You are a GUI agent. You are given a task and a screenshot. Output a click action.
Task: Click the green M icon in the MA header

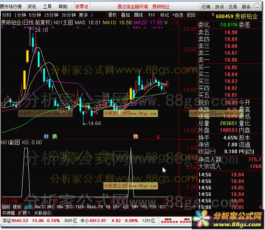pyautogui.click(x=166, y=22)
